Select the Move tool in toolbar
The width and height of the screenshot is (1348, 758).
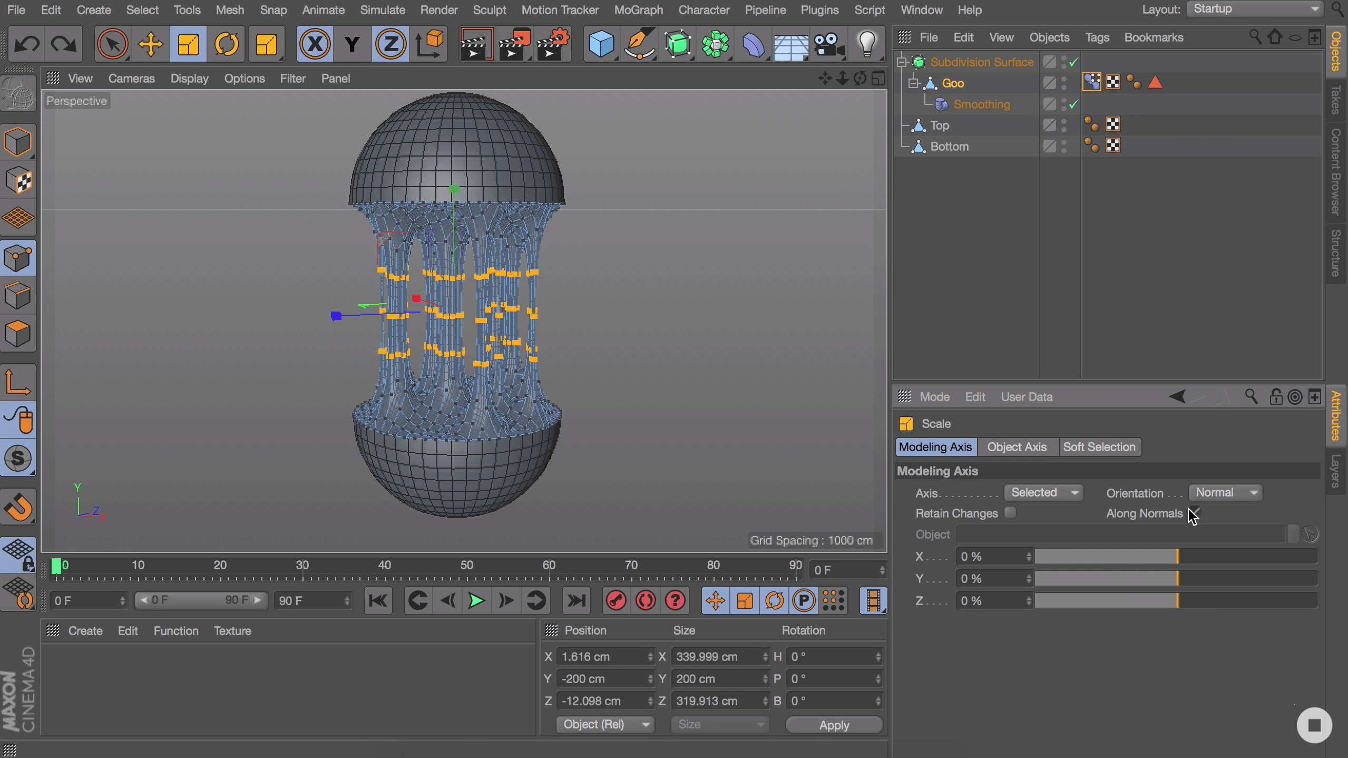150,44
